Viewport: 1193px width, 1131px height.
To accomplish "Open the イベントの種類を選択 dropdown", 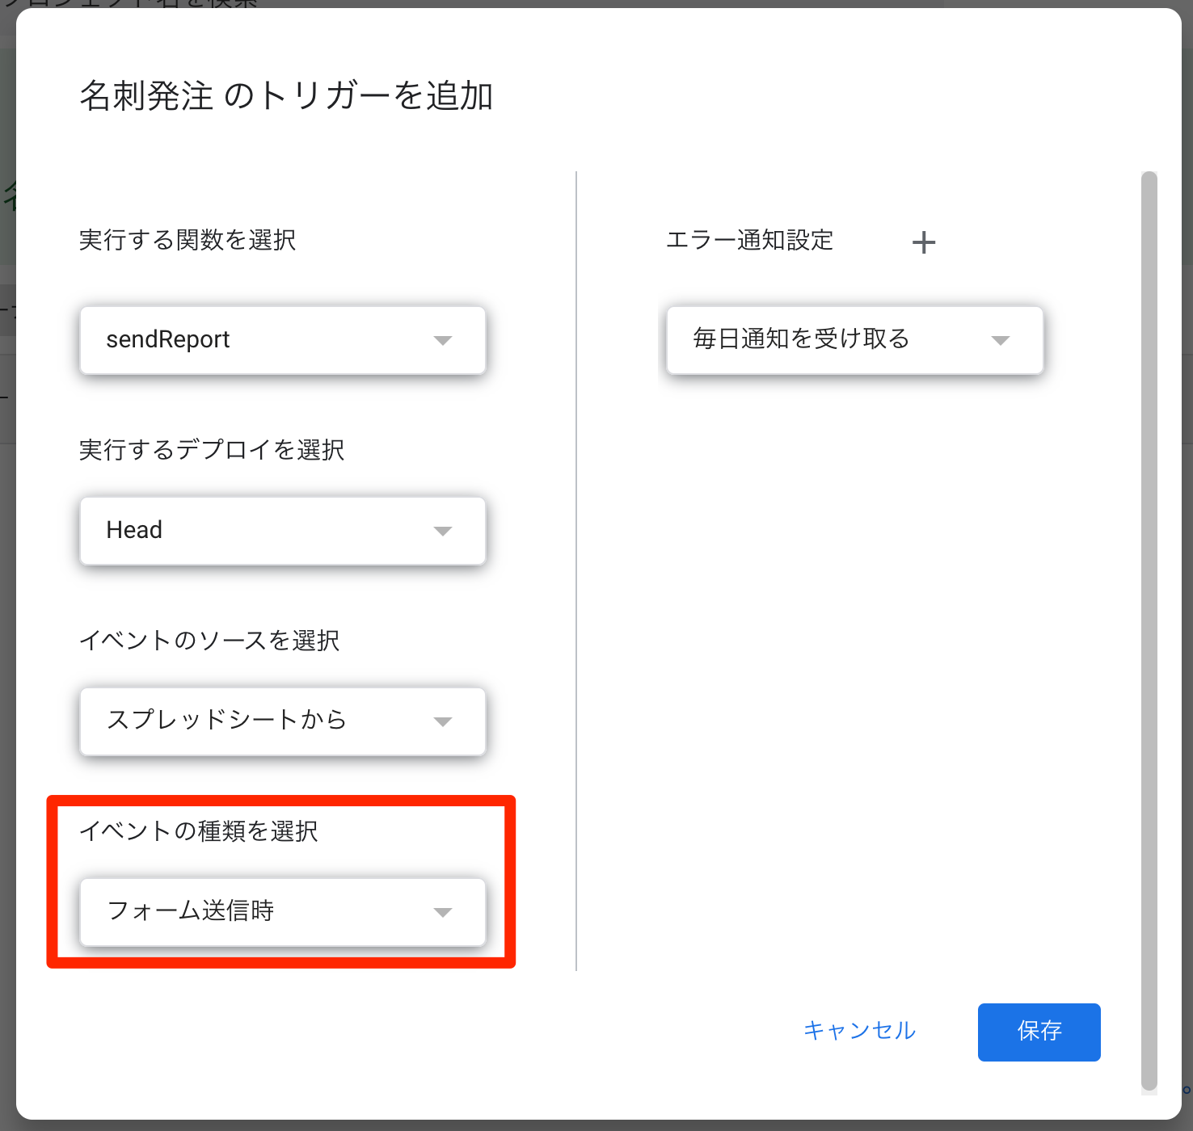I will (282, 912).
